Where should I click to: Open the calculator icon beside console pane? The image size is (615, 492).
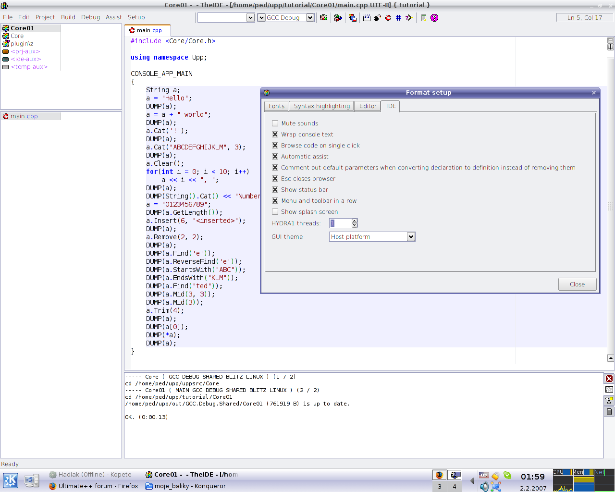[609, 412]
